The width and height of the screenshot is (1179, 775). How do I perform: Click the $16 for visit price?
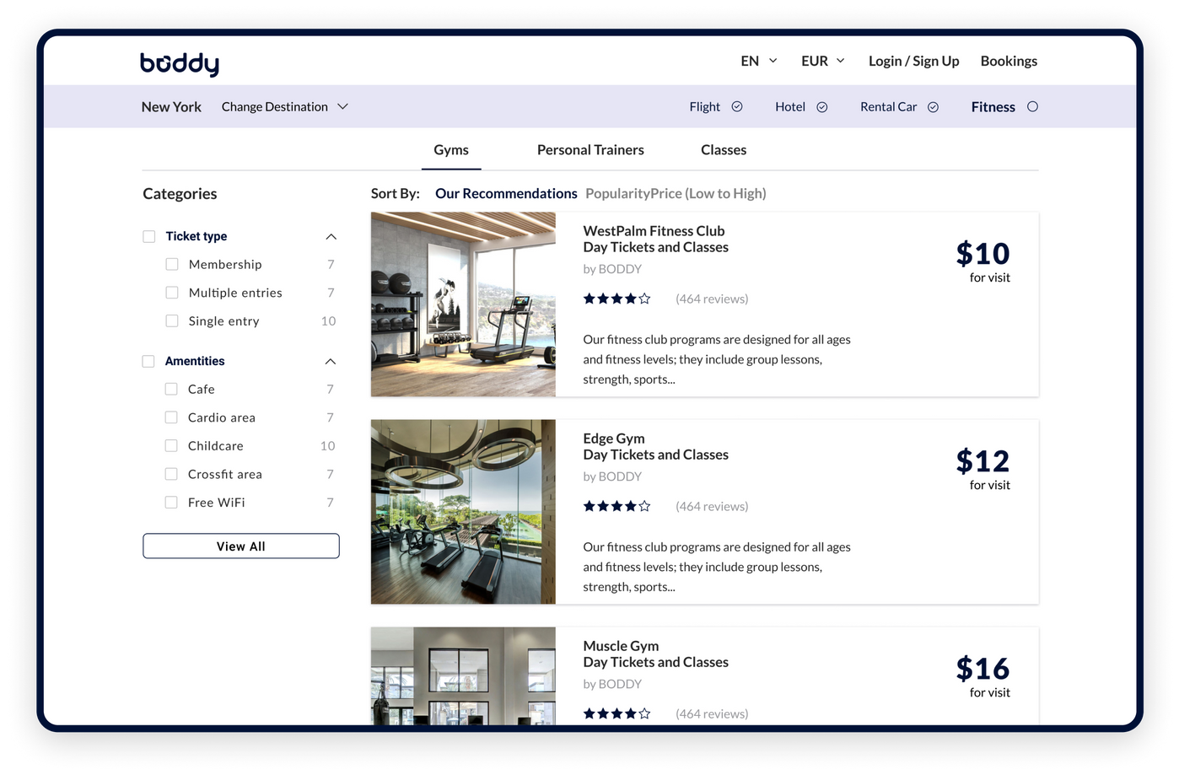[983, 677]
